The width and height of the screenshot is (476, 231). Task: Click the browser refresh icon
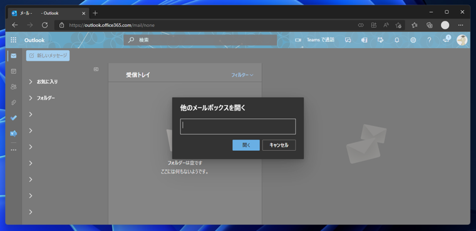point(44,25)
